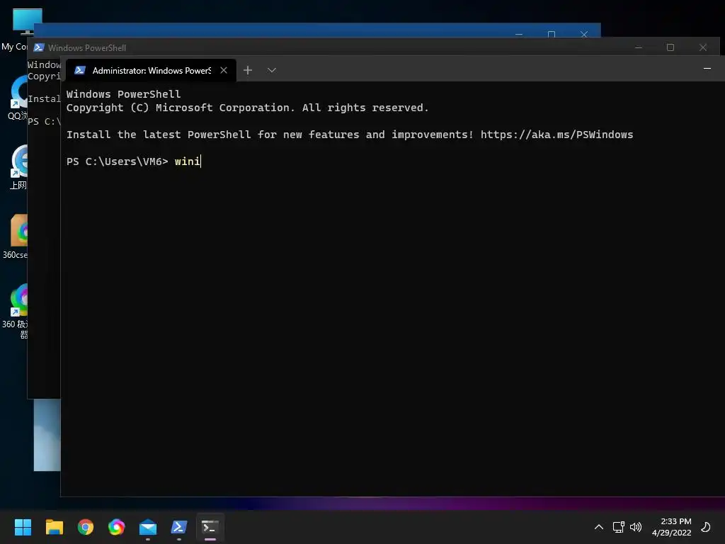725x544 pixels.
Task: Show hidden system tray icons
Action: [599, 527]
